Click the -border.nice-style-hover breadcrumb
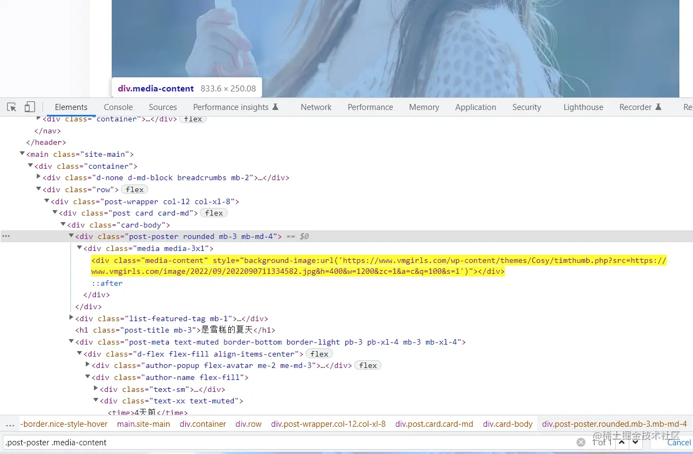 (64, 424)
